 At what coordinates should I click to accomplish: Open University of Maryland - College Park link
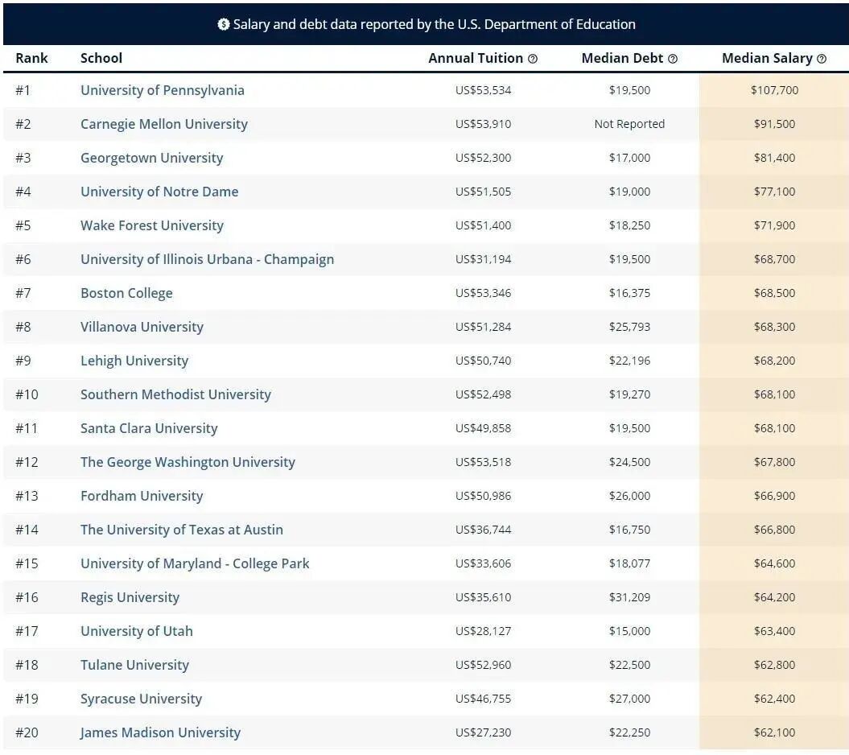pyautogui.click(x=195, y=563)
